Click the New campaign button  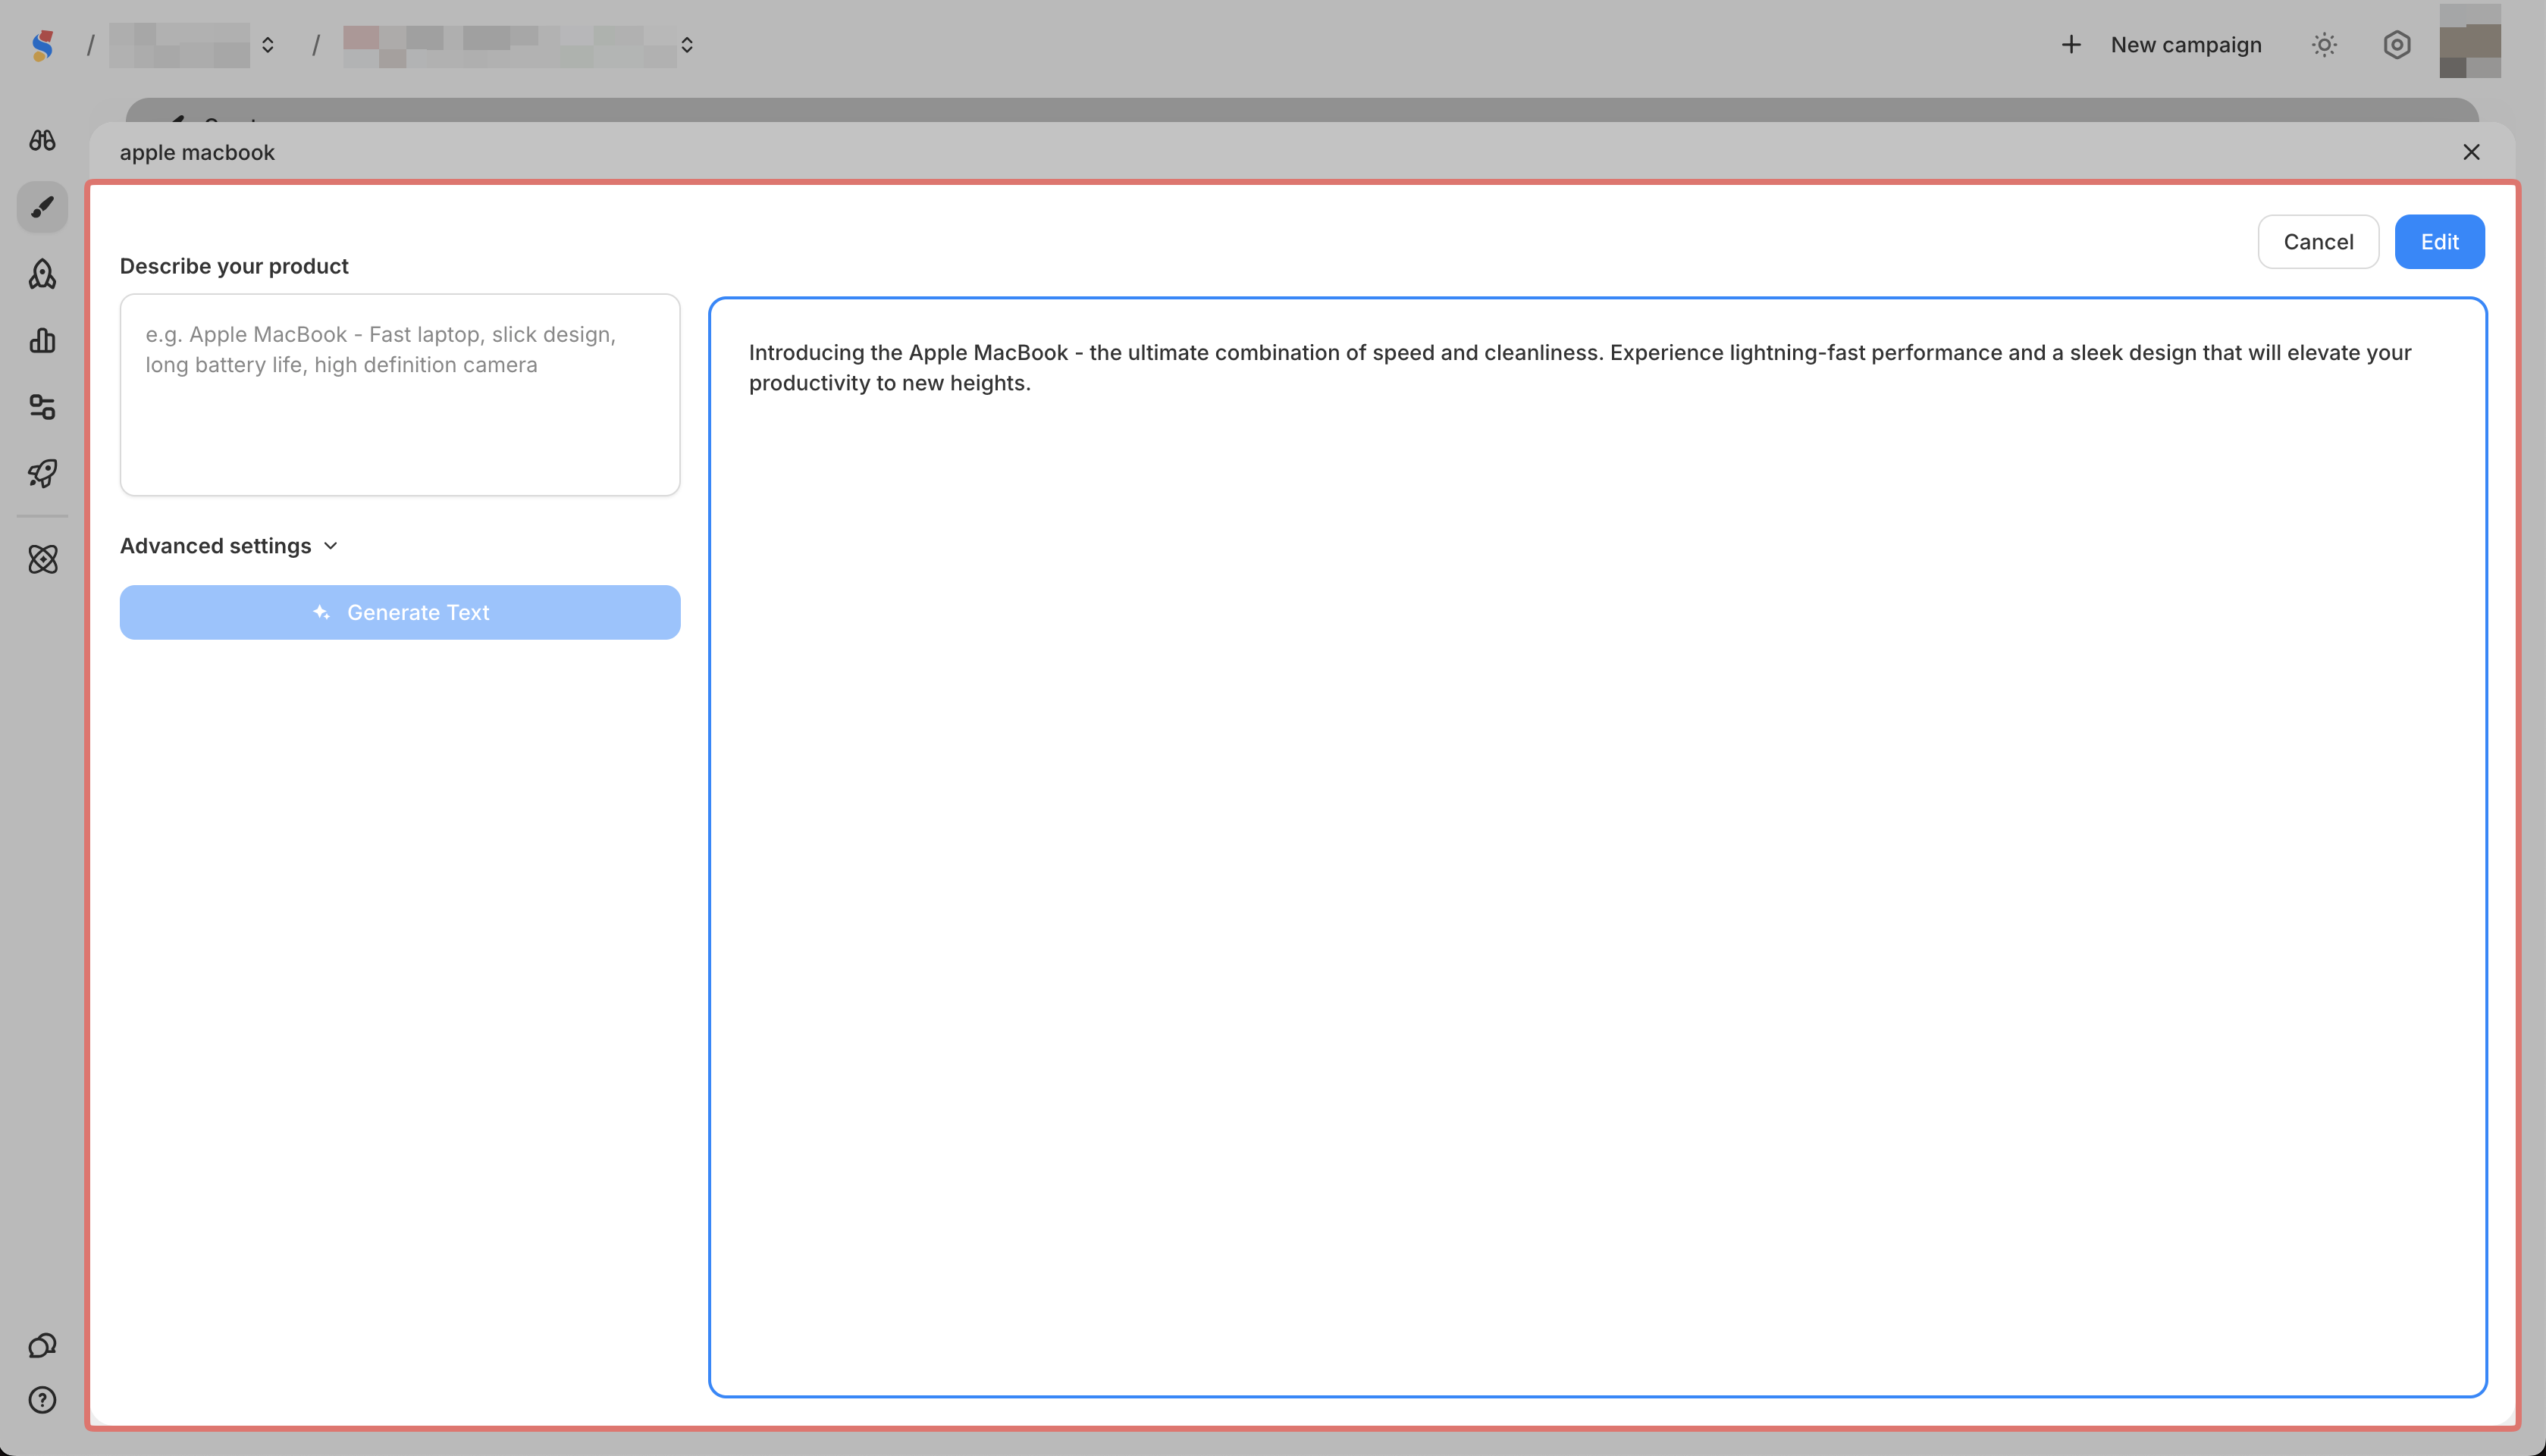(2162, 45)
